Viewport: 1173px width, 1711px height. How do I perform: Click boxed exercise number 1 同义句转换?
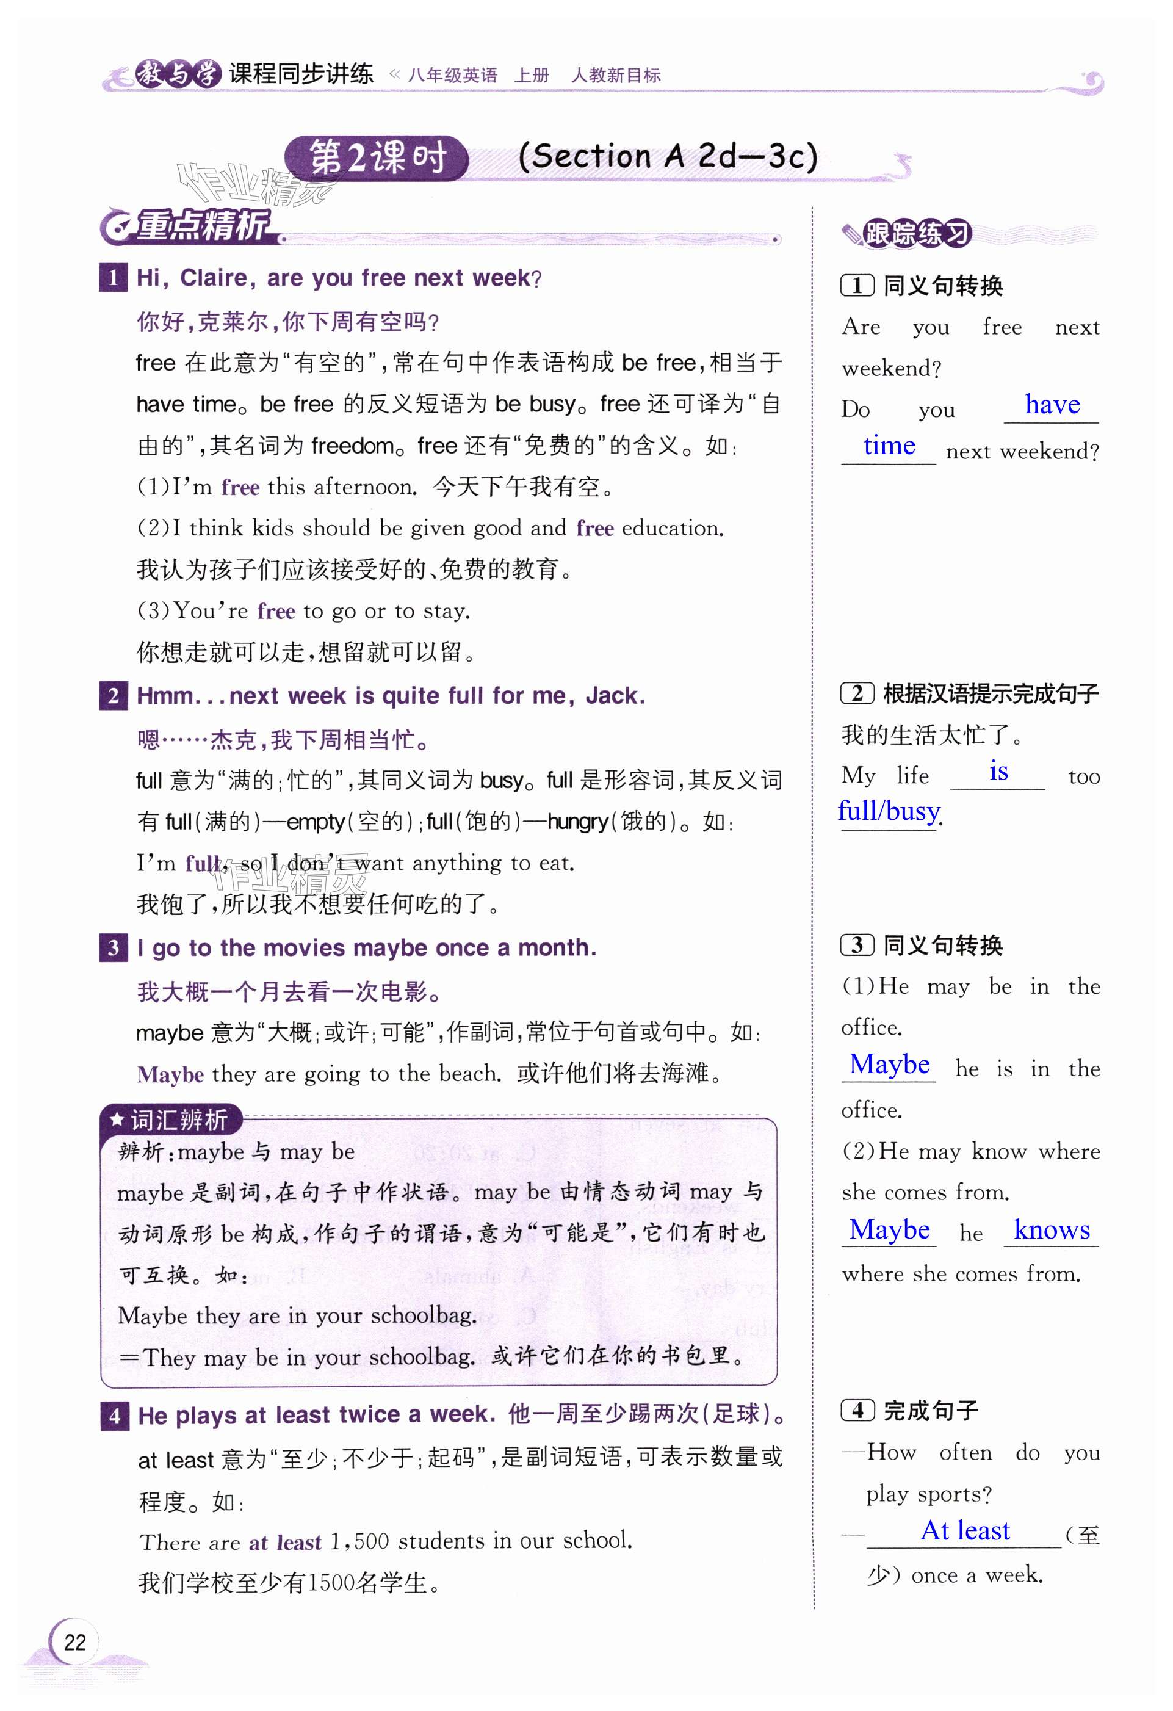point(857,286)
